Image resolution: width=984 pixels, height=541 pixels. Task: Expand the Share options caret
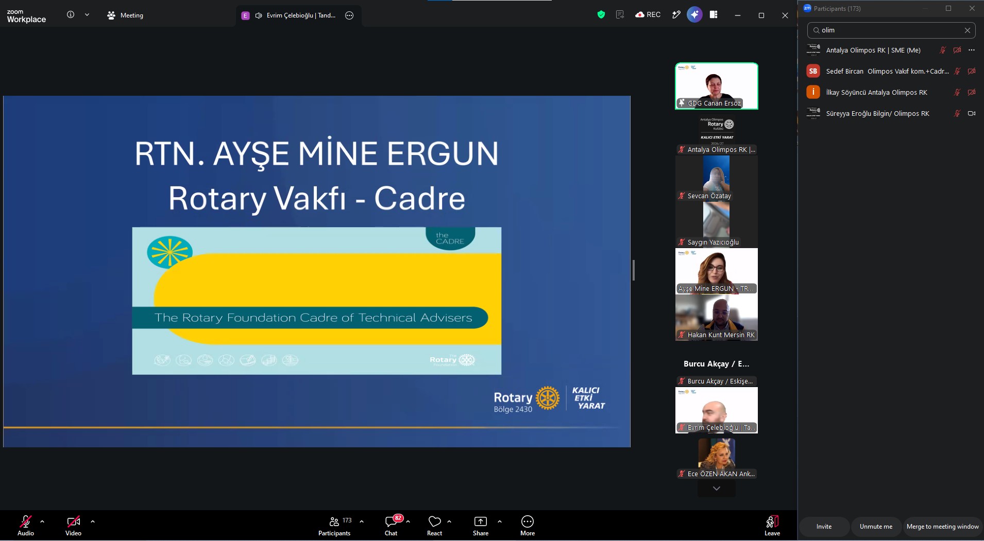click(x=500, y=521)
